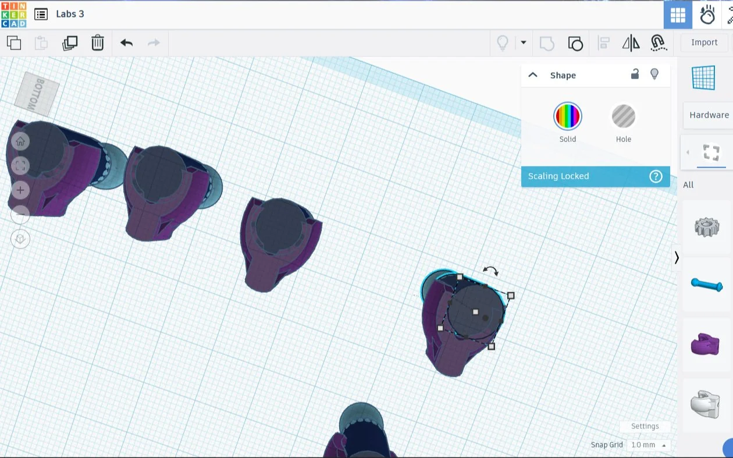Click the Align tool icon
Image resolution: width=733 pixels, height=458 pixels.
click(604, 43)
